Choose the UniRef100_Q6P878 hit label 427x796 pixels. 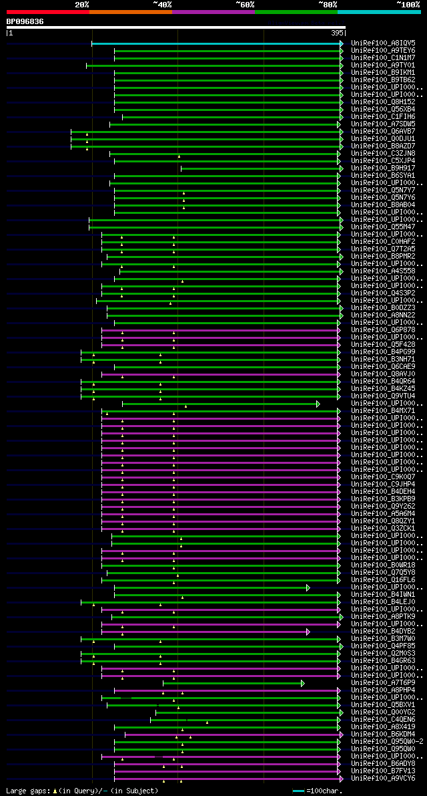tap(383, 330)
